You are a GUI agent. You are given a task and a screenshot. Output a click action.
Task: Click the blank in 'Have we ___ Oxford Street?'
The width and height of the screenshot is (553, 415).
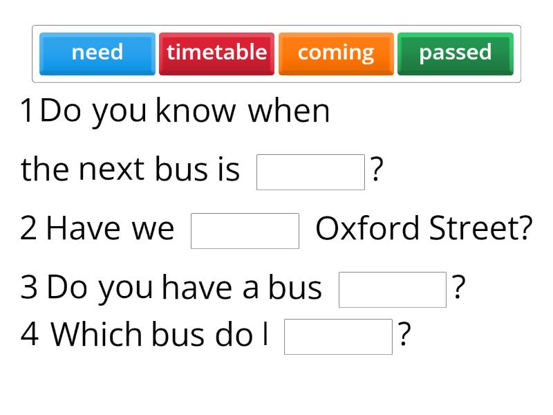(x=244, y=228)
